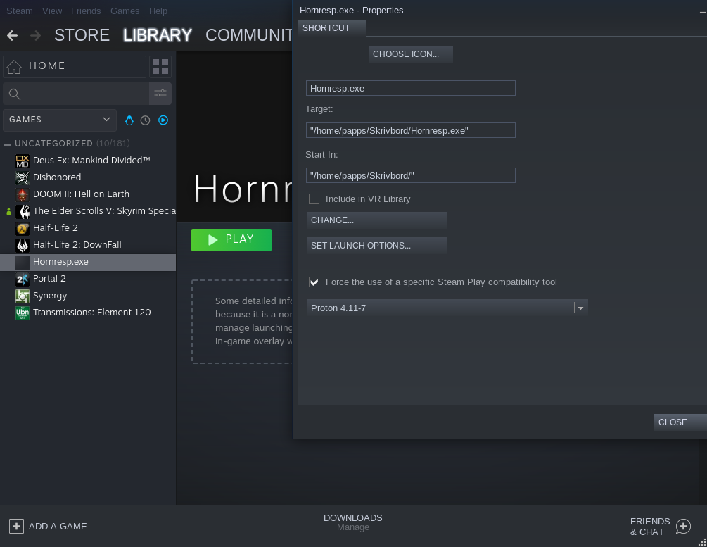Enable Include in VR Library checkbox
Image resolution: width=707 pixels, height=547 pixels.
click(314, 199)
